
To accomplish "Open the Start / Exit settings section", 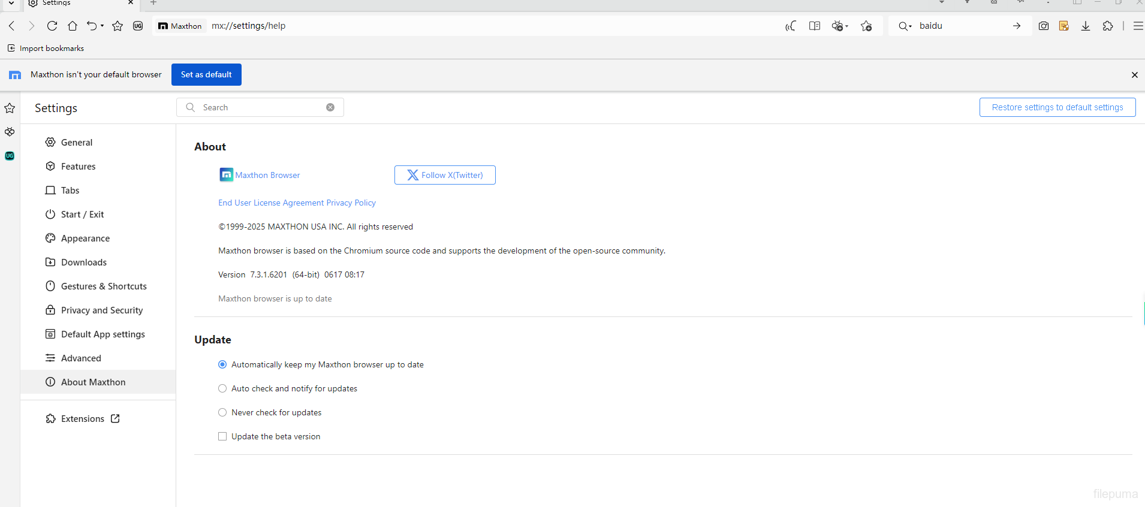I will pyautogui.click(x=98, y=214).
